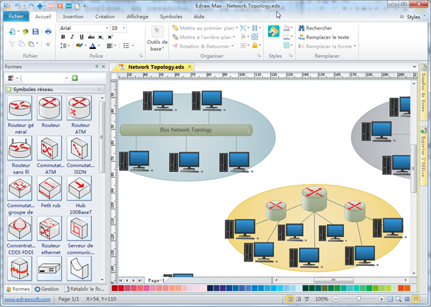This screenshot has height=307, width=431.
Task: Toggle underline text formatting
Action: [x=83, y=37]
